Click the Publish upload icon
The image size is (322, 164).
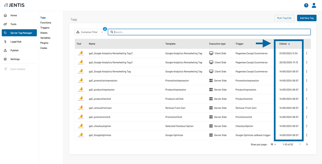click(x=5, y=50)
